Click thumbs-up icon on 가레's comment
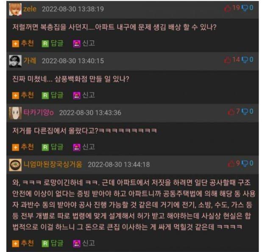The width and height of the screenshot is (262, 252). coord(227,60)
